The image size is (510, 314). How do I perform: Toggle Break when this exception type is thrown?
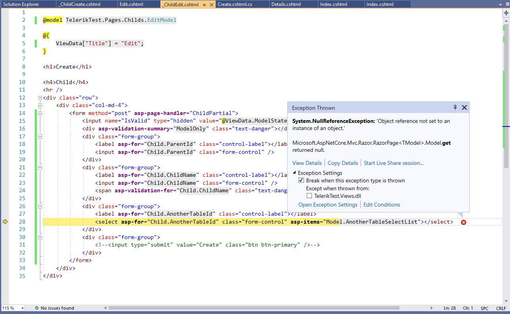pos(301,180)
